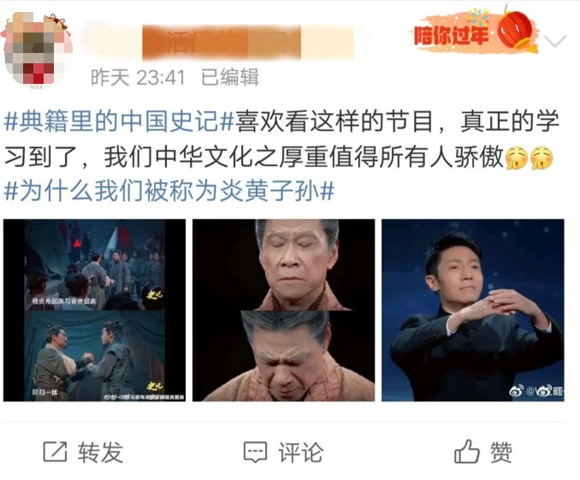This screenshot has height=480, width=580.
Task: Click the 昨天 23:41 timestamp
Action: click(x=138, y=78)
